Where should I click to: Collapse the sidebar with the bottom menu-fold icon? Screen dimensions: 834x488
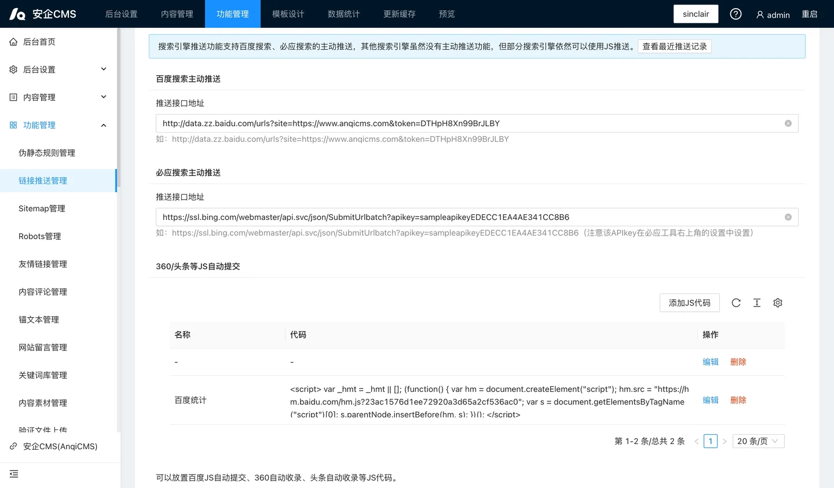pos(14,474)
